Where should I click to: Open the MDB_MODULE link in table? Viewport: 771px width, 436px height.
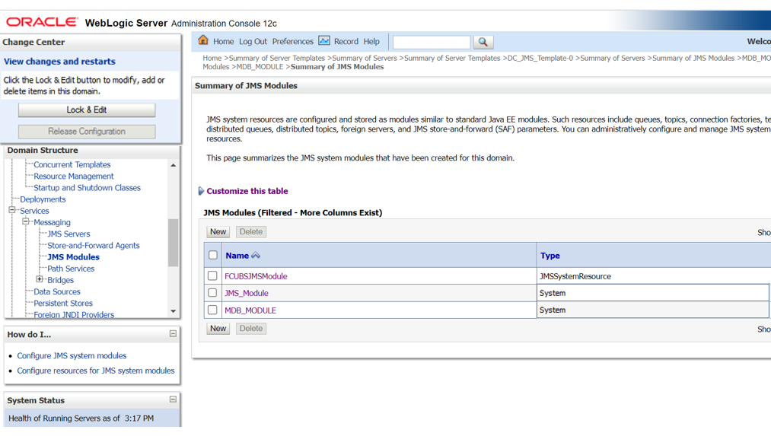250,310
